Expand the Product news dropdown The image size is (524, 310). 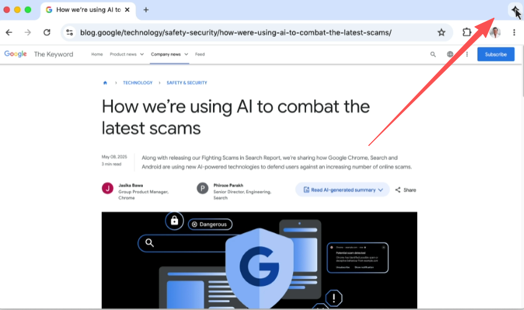pyautogui.click(x=127, y=55)
